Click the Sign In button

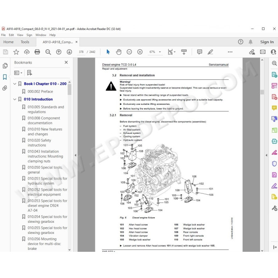click(267, 42)
